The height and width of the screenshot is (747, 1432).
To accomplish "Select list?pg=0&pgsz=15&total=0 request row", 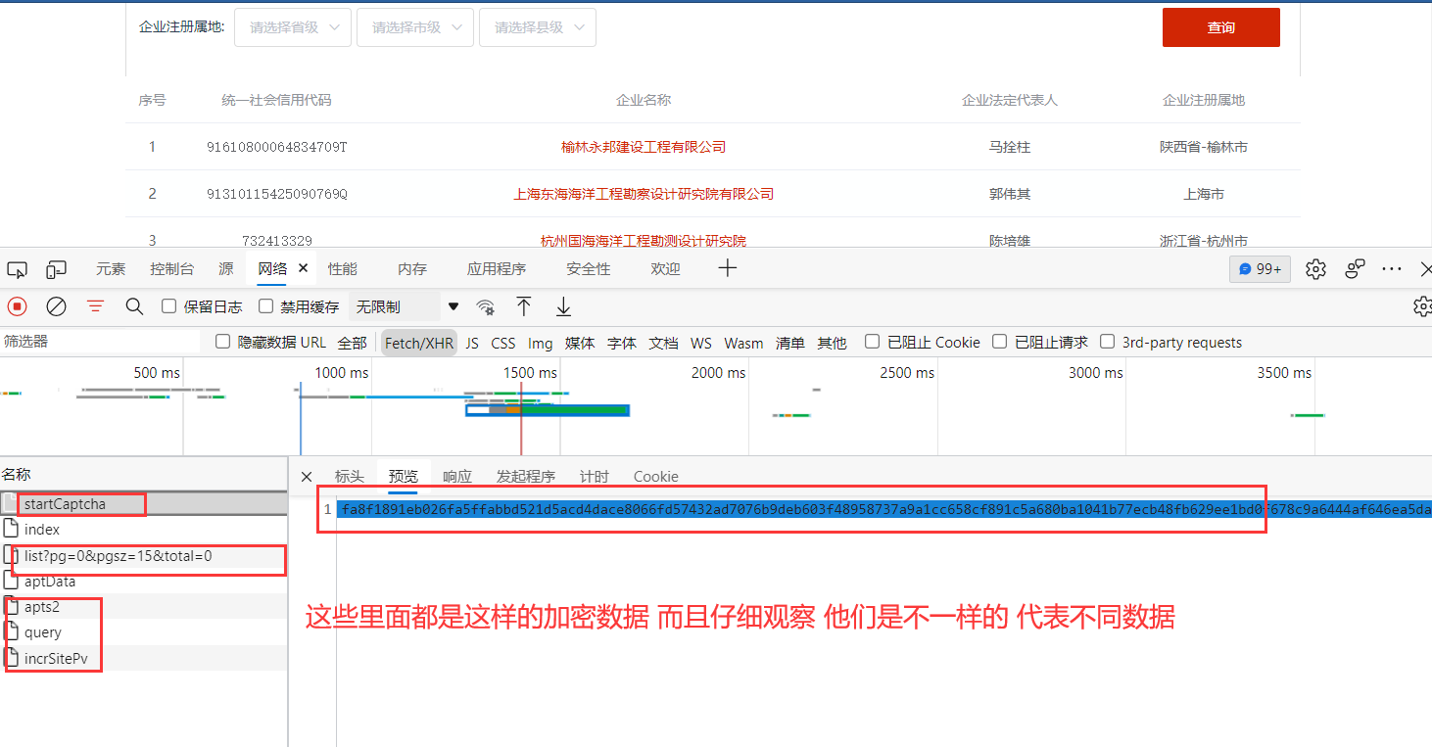I will [144, 556].
